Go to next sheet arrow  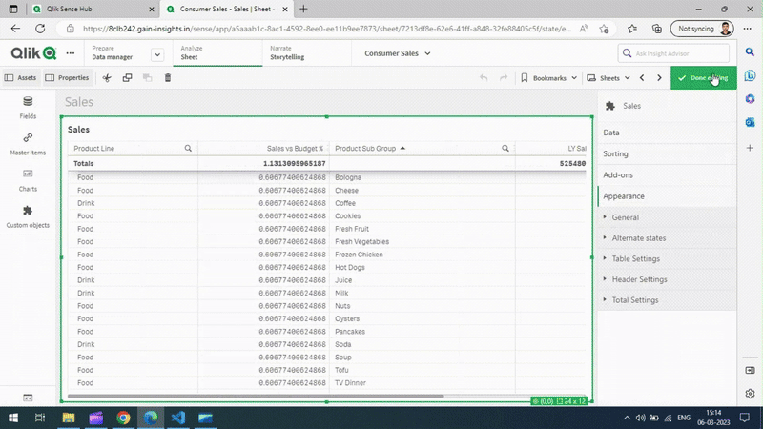click(659, 78)
